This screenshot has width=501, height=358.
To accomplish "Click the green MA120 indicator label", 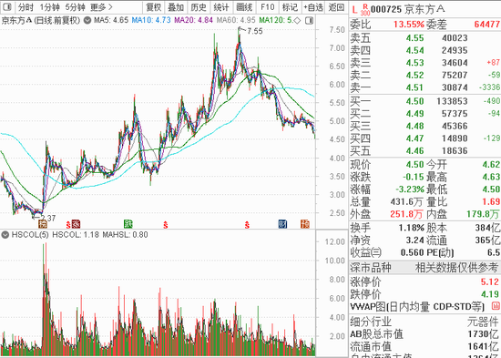I will [276, 20].
